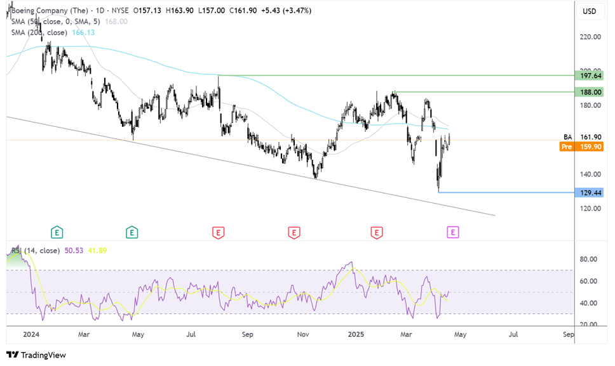Viewport: 615px width, 366px height.
Task: Select the SMA (50, close, 0, SMA, 5) legend
Action: (55, 22)
